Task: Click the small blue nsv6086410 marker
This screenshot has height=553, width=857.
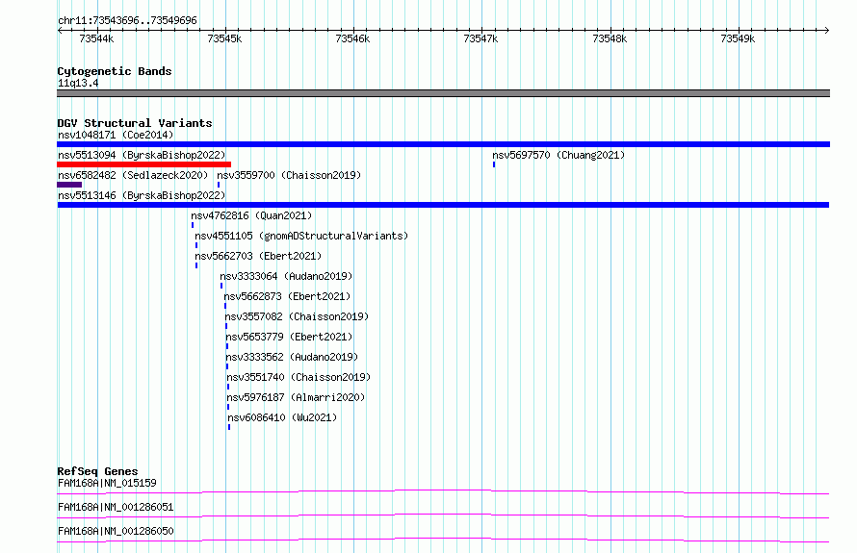Action: (229, 427)
